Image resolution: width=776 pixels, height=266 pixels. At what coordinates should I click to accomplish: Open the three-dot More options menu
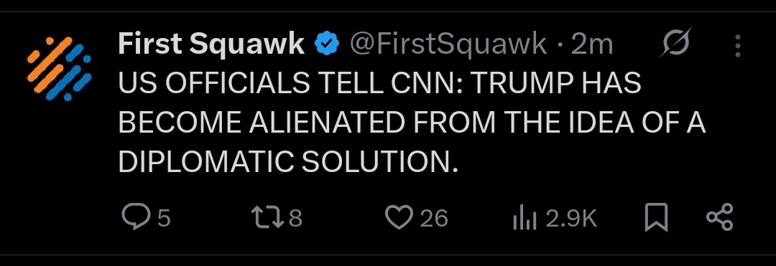point(737,45)
